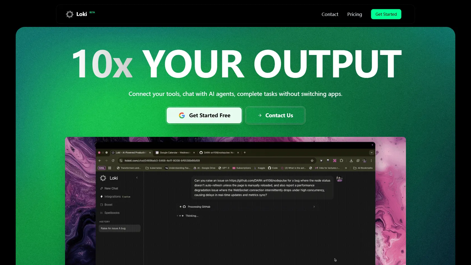This screenshot has height=265, width=471.
Task: Click the Contact Us button
Action: pos(275,115)
